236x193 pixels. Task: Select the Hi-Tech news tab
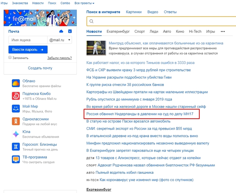195,31
